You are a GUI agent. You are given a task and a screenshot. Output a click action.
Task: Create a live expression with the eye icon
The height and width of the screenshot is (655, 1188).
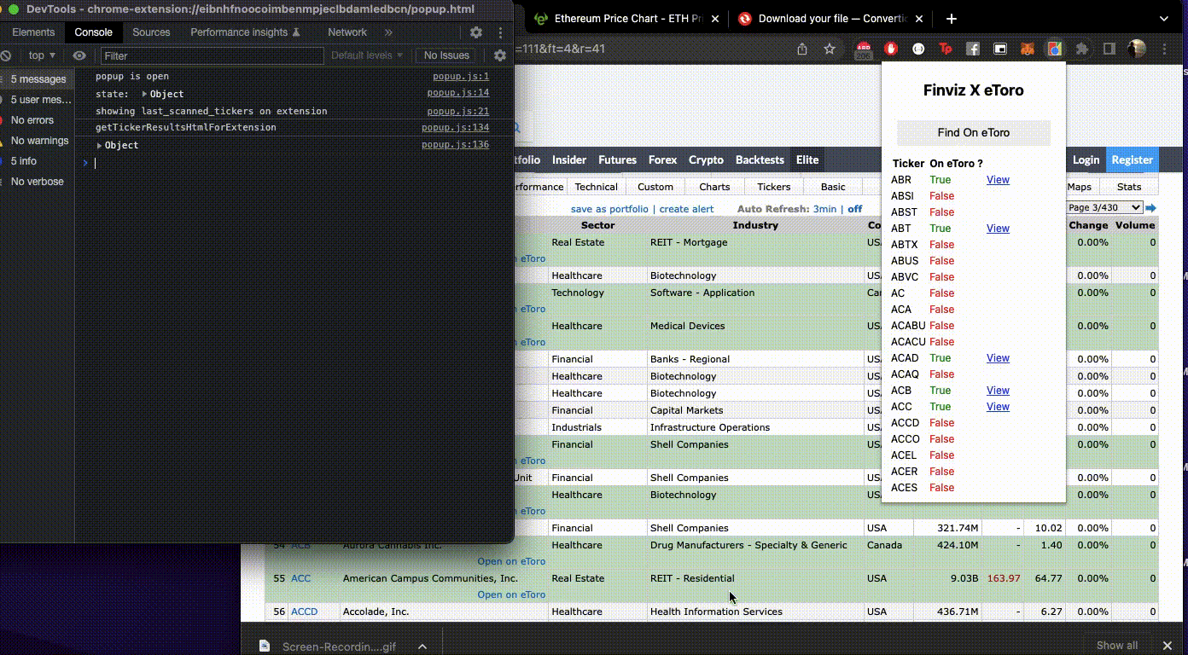(79, 55)
